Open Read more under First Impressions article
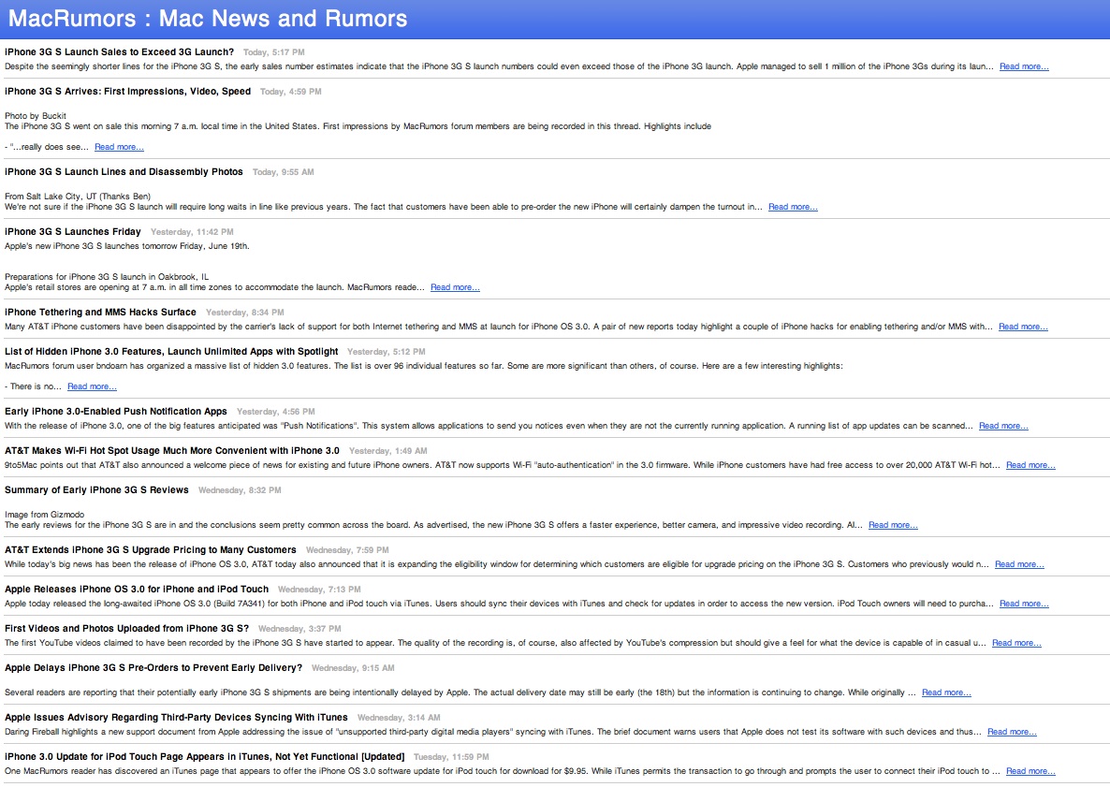This screenshot has width=1110, height=787. tap(119, 147)
